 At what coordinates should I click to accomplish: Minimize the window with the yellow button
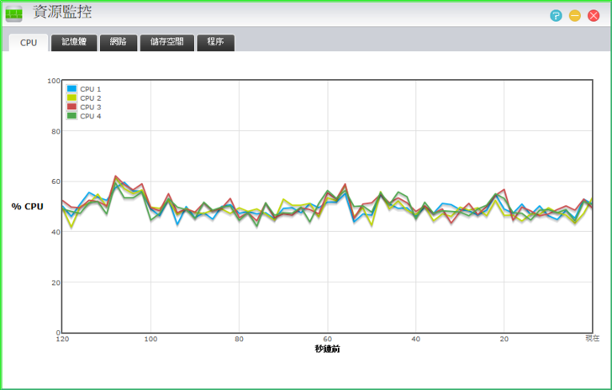pos(575,16)
